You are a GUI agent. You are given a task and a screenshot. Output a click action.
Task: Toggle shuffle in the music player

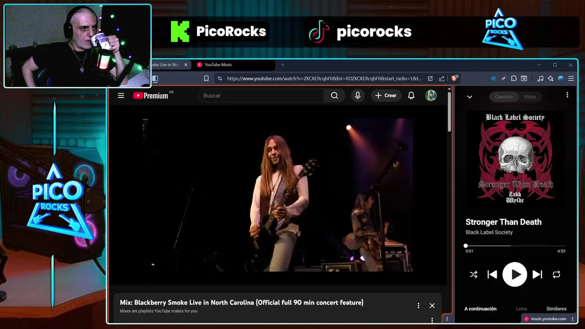pos(473,275)
